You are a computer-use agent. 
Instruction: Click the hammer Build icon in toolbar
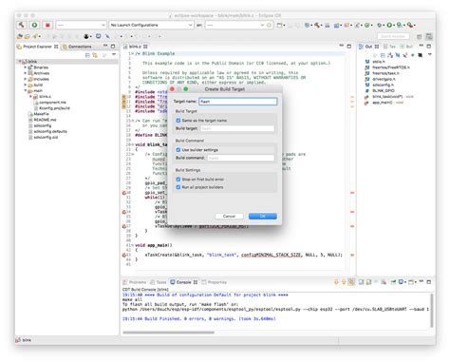pos(22,25)
